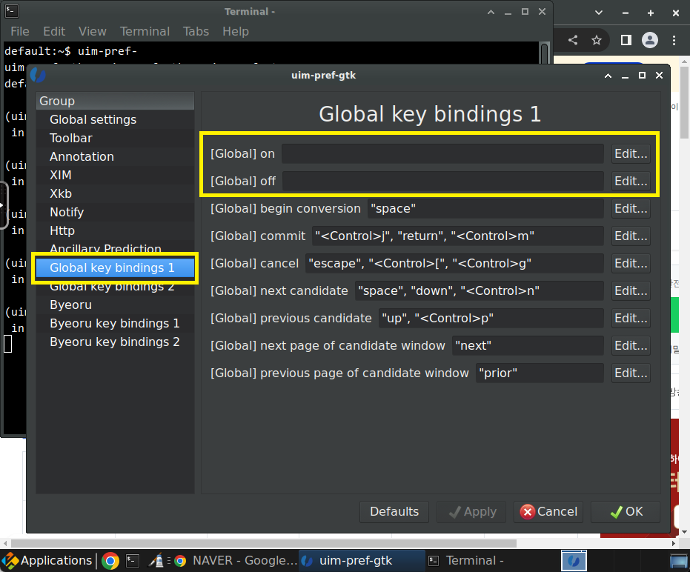Launch terminal from panel launcher

133,561
